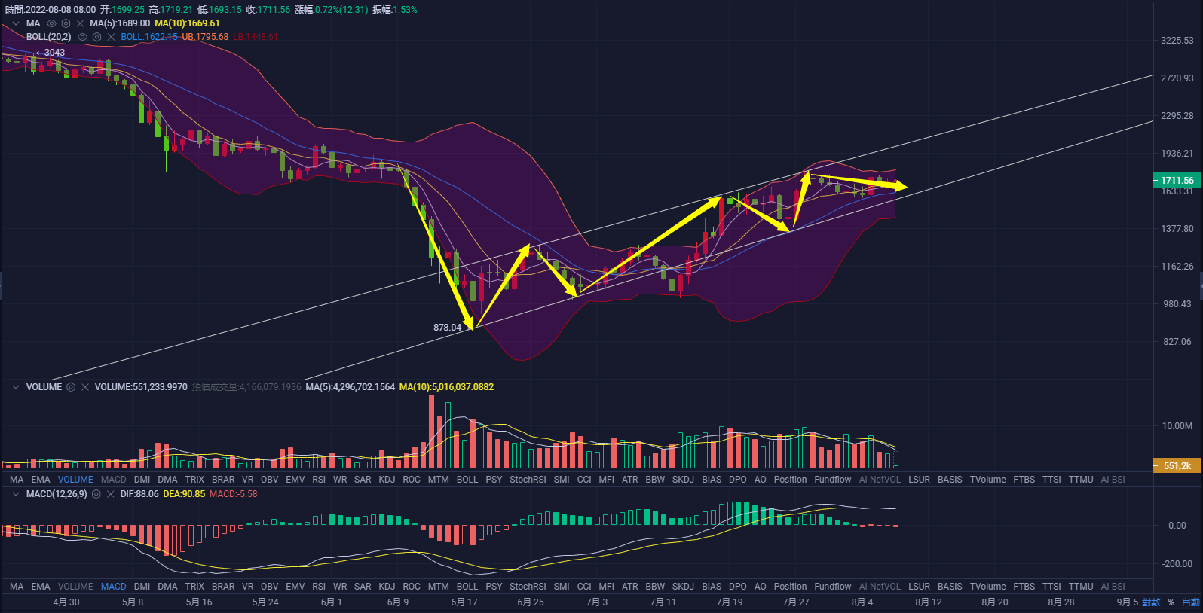The width and height of the screenshot is (1203, 613).
Task: Click the DEA:90.85 MACD value
Action: [x=184, y=494]
